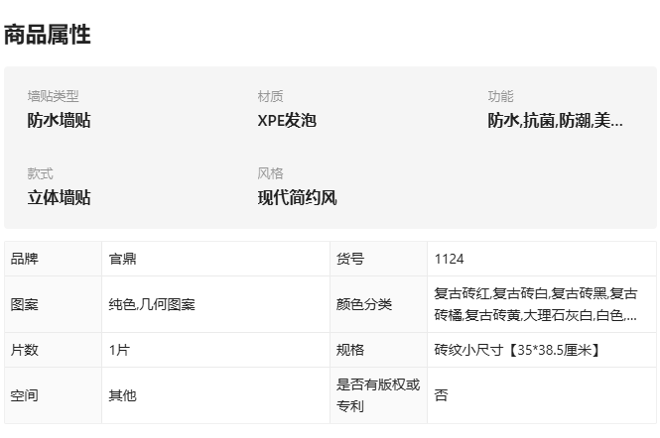The height and width of the screenshot is (438, 660).
Task: Select the 现代简约风 style value
Action: tap(297, 197)
